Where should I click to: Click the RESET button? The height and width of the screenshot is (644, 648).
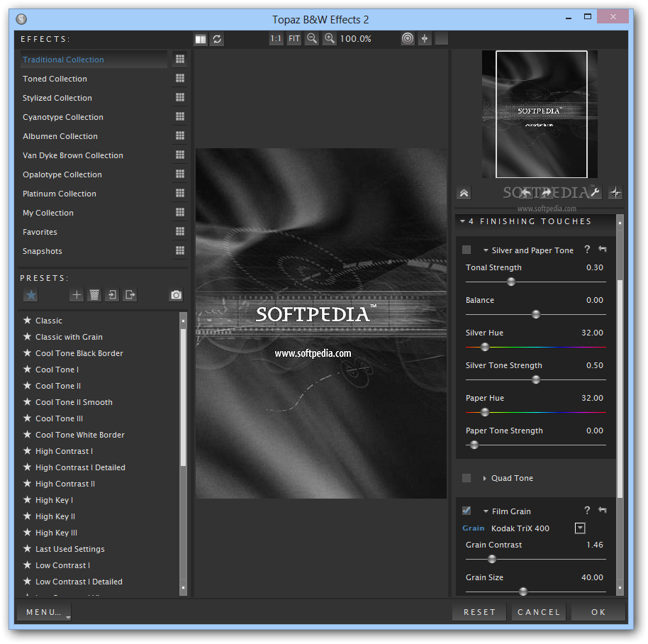click(x=479, y=612)
